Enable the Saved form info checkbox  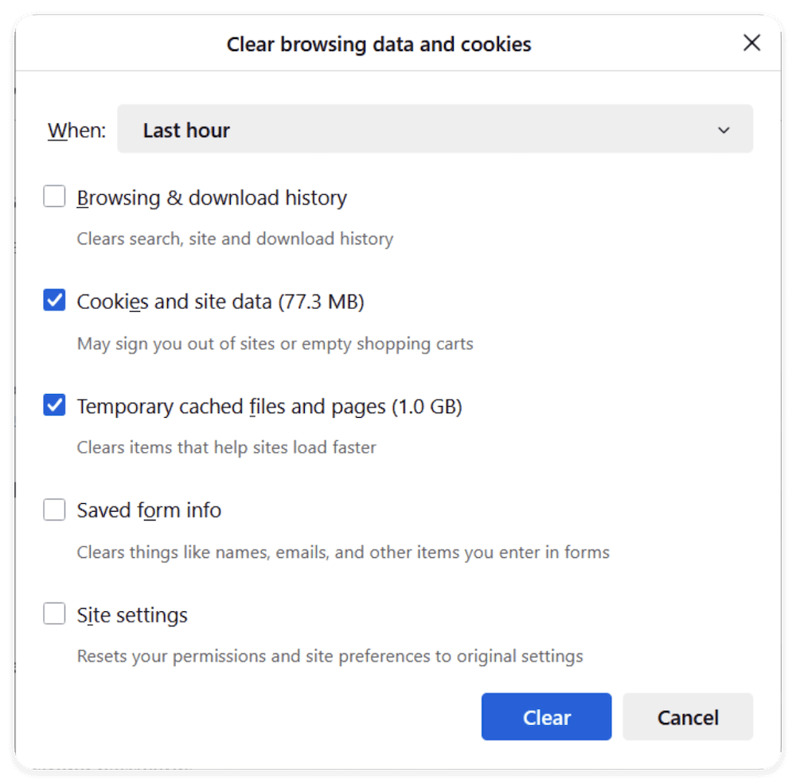pos(54,509)
